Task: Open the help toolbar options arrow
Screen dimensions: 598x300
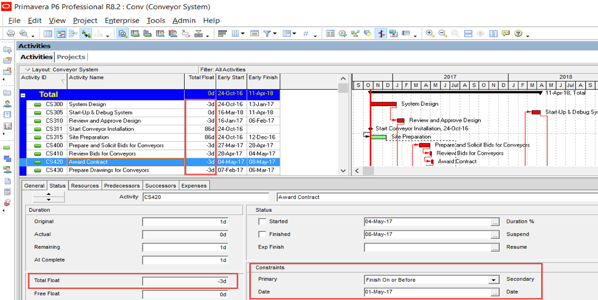Action: coord(528,36)
